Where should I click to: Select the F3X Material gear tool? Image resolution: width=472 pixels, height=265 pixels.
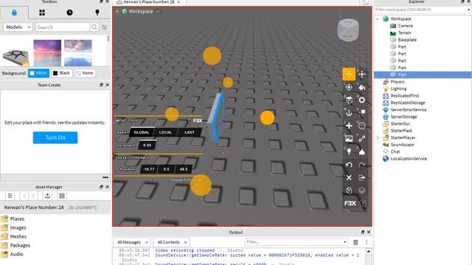click(362, 100)
